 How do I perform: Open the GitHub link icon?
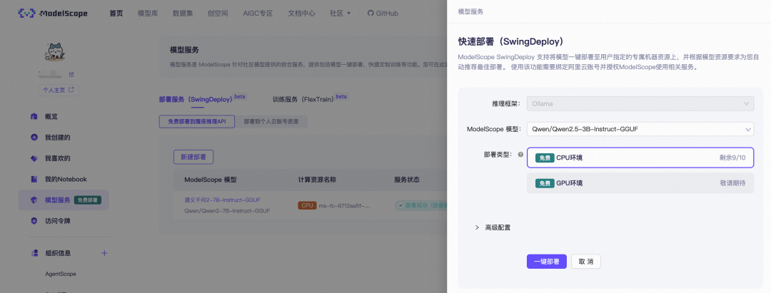371,14
